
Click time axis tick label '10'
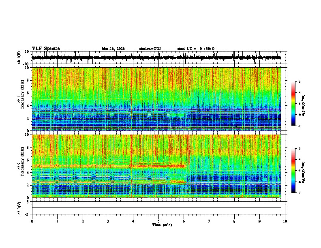(x=285, y=221)
